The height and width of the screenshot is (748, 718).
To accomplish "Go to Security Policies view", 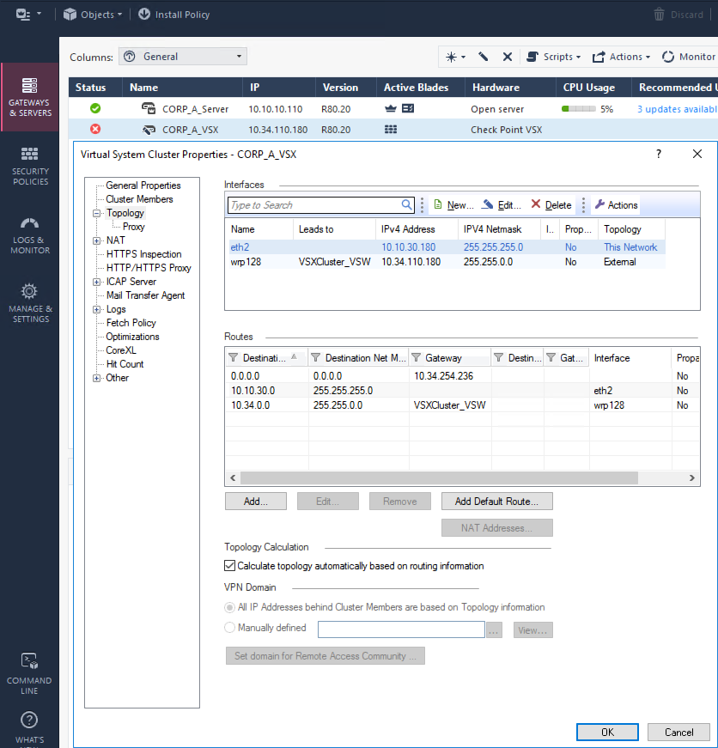I will coord(29,166).
